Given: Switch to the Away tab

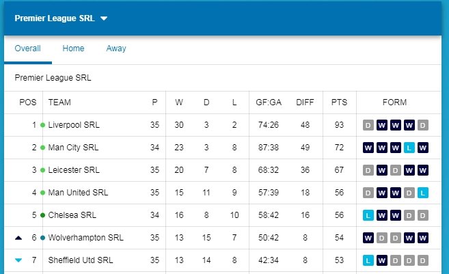Looking at the screenshot, I should [116, 49].
